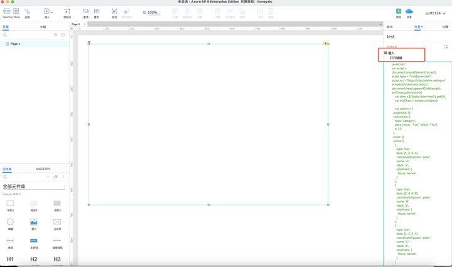Image resolution: width=452 pixels, height=267 pixels.
Task: Switch to the Notes (注释) tab
Action: 445,27
